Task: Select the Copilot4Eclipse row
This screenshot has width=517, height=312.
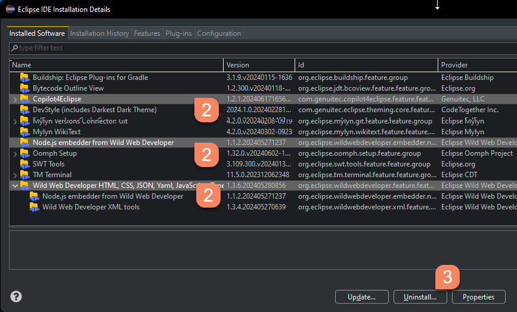Action: pyautogui.click(x=263, y=99)
